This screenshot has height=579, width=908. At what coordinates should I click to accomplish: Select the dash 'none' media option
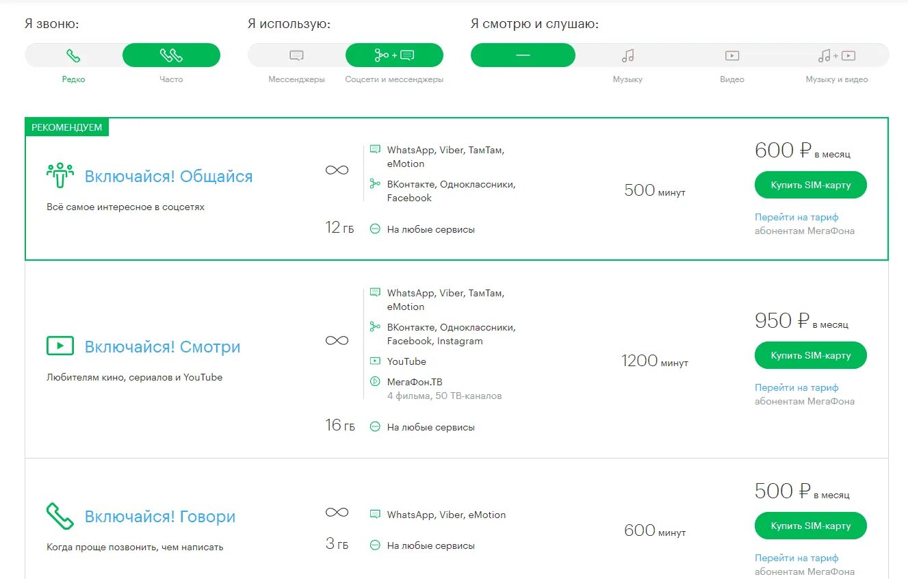point(523,55)
